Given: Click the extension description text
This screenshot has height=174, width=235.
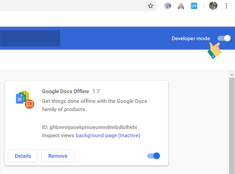Looking at the screenshot, I should coord(94,105).
